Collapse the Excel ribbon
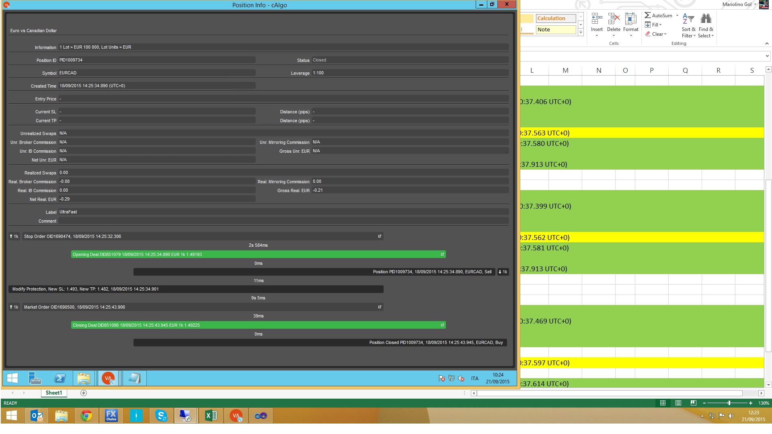 point(767,43)
